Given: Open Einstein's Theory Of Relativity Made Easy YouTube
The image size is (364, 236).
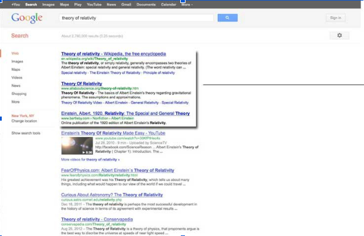Looking at the screenshot, I should coord(113,133).
